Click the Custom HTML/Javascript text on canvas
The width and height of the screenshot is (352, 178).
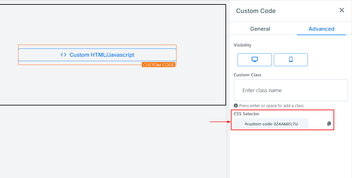tap(102, 55)
